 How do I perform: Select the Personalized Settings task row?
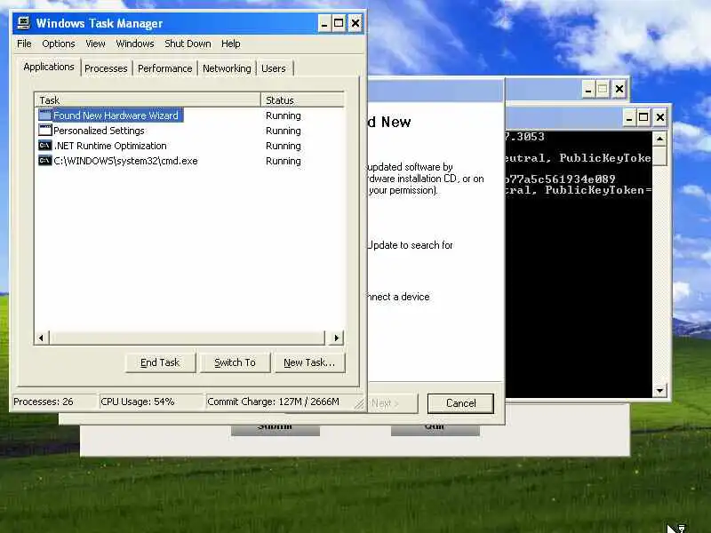point(189,131)
